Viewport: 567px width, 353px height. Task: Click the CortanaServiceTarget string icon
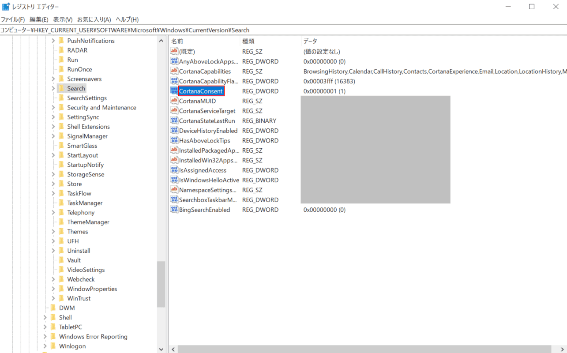tap(174, 111)
